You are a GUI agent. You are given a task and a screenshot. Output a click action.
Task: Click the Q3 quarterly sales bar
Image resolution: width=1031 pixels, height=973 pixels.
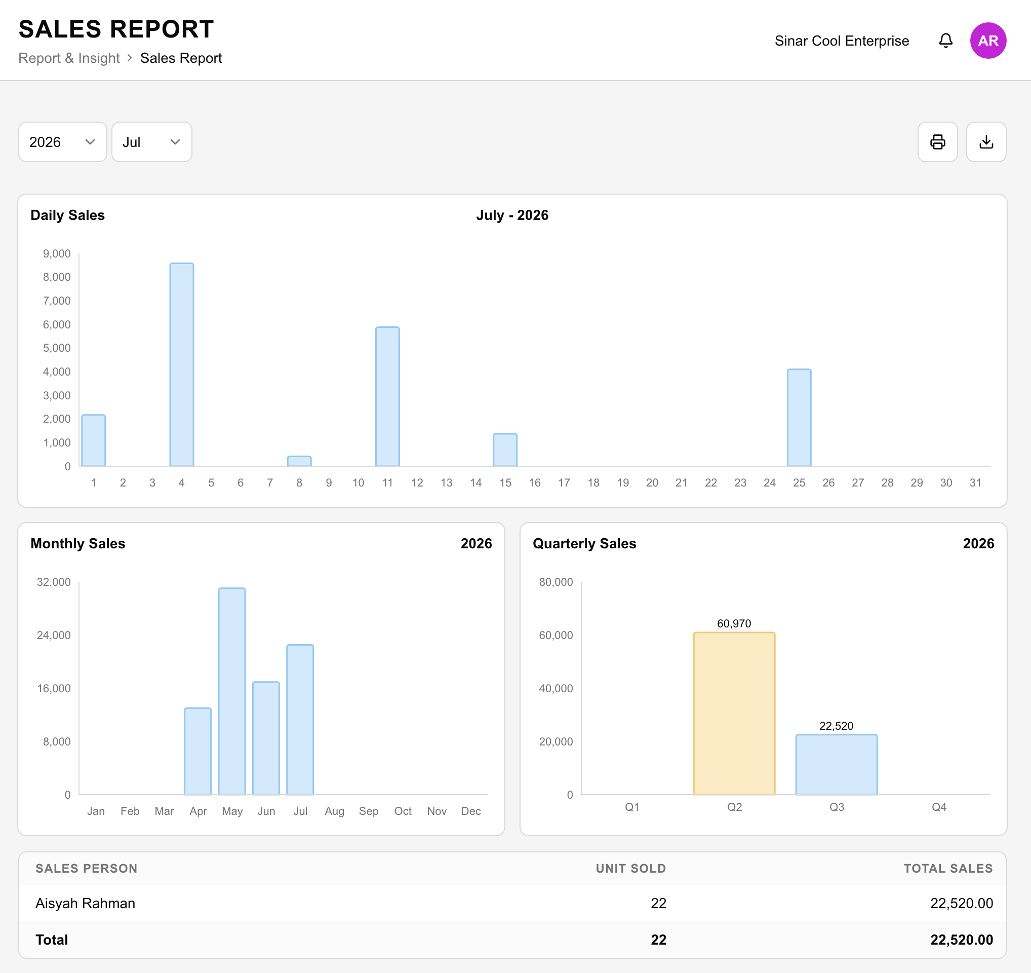837,764
